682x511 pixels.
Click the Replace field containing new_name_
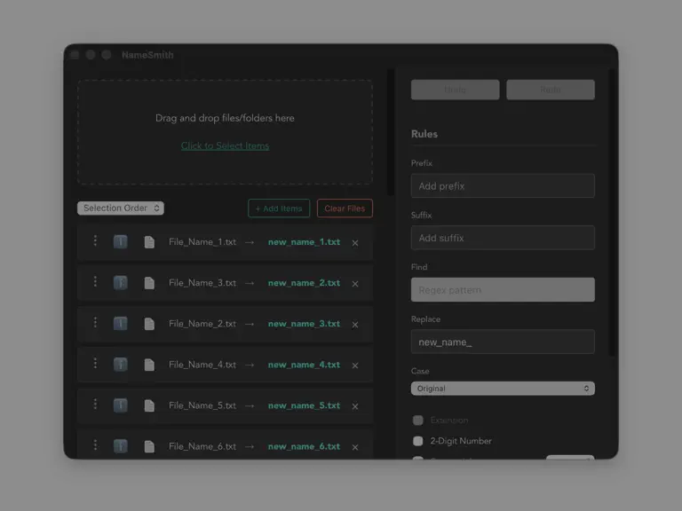(x=503, y=342)
